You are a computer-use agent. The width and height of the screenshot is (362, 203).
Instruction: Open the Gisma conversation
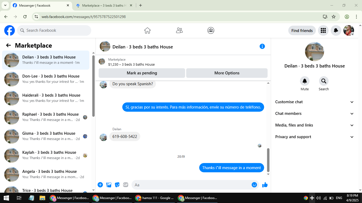46,136
